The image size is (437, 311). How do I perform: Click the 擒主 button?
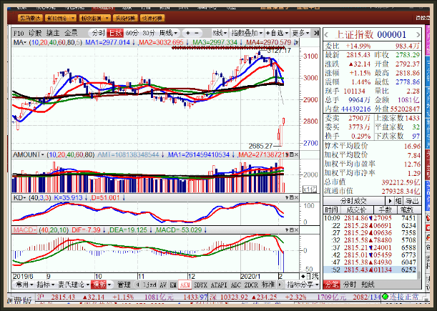click(x=53, y=33)
